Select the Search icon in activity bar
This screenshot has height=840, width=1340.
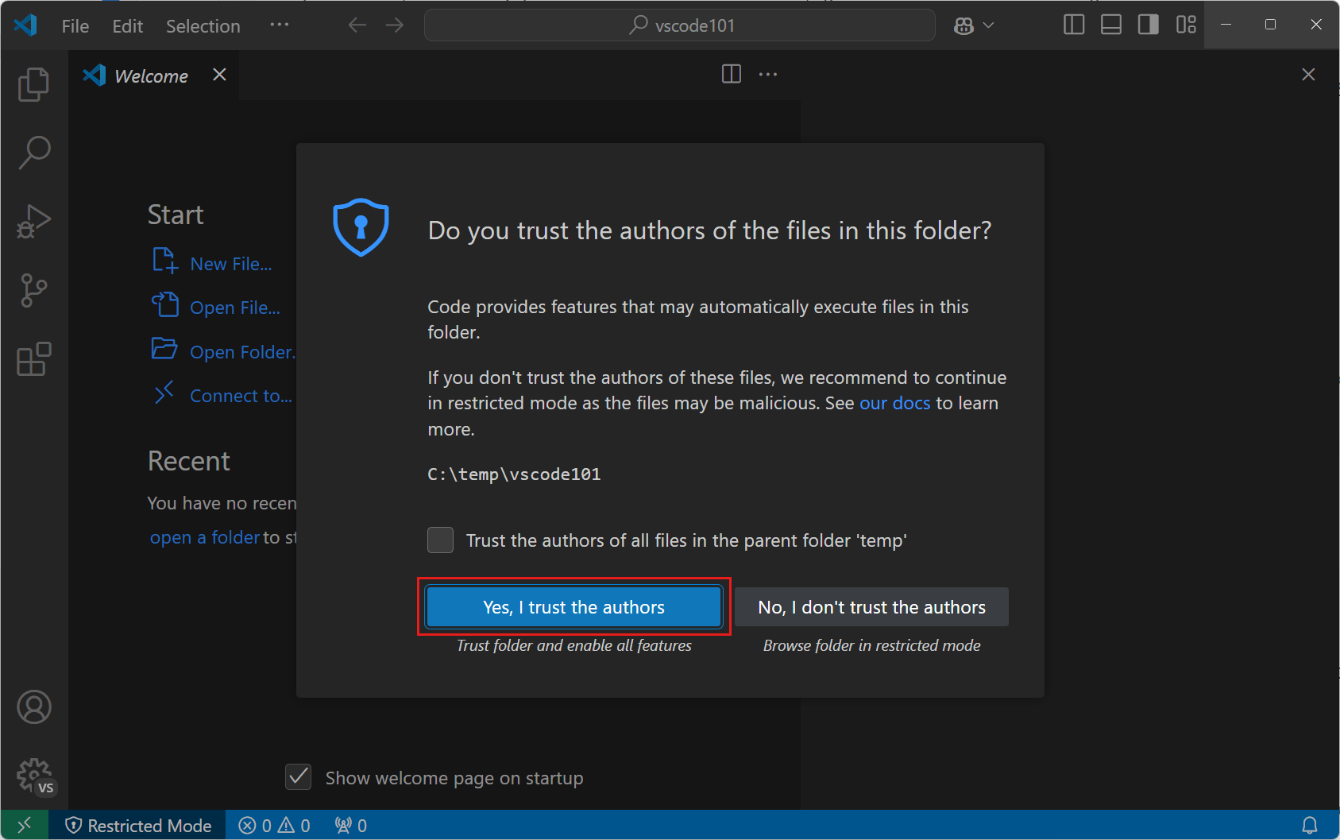click(x=33, y=151)
